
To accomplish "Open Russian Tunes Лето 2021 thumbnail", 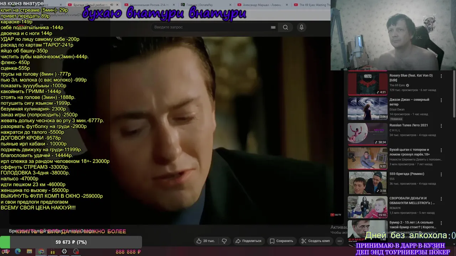I will tap(367, 134).
